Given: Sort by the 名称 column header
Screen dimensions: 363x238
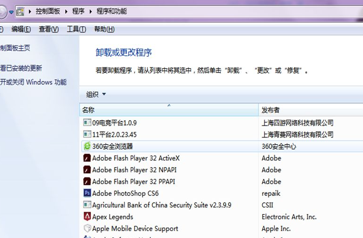Looking at the screenshot, I should point(169,110).
